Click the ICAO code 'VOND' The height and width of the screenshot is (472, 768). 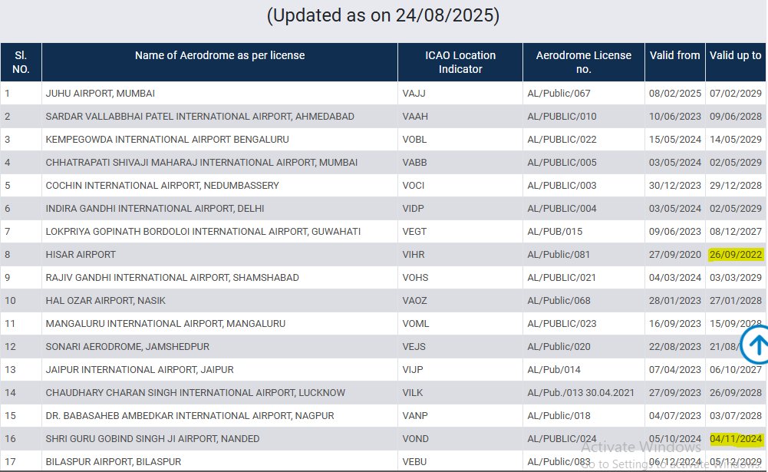tap(415, 439)
